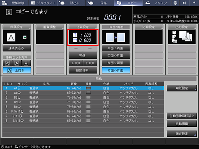Image resolution: width=199 pixels, height=149 pixels.
Task: Decrease zoom with the minus button
Action: pyautogui.click(x=76, y=48)
